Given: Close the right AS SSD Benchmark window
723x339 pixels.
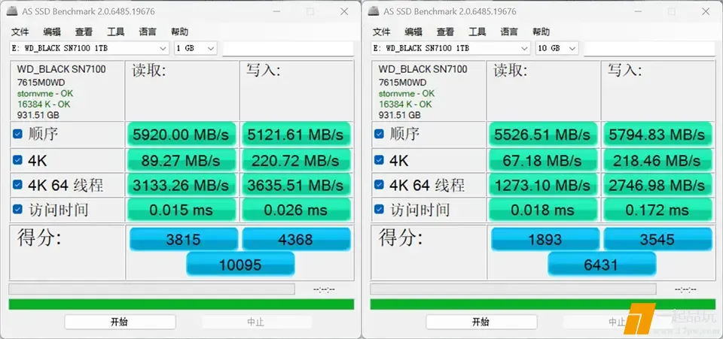Looking at the screenshot, I should tap(705, 11).
